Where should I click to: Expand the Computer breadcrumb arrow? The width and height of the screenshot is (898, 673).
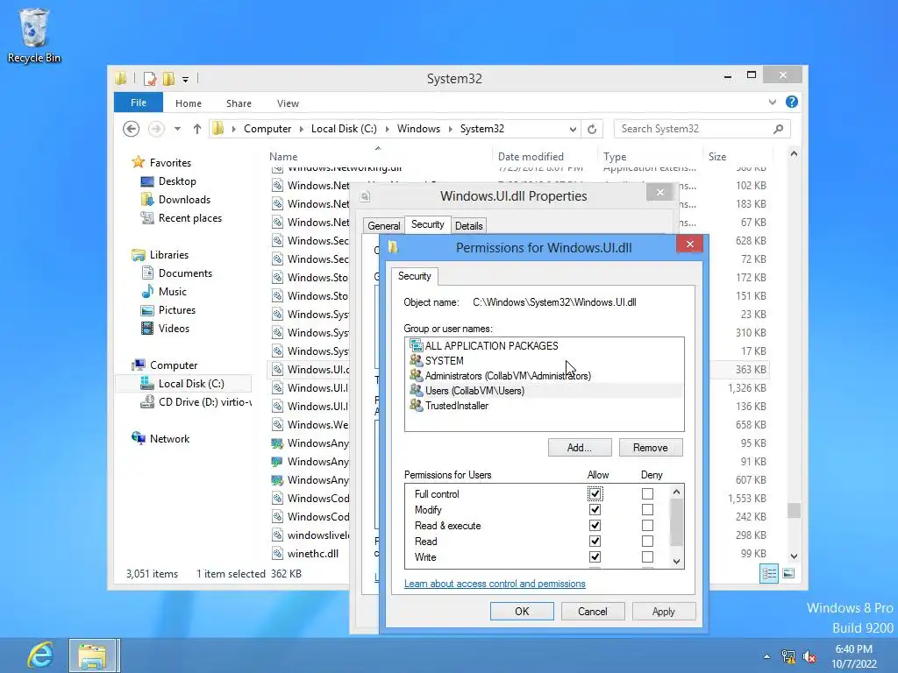point(302,130)
